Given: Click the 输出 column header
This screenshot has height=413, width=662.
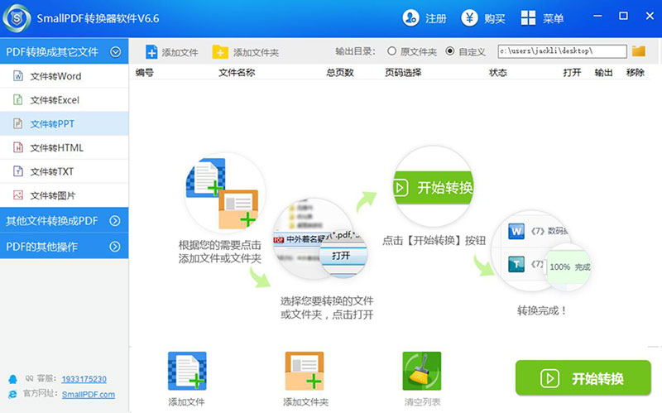Looking at the screenshot, I should pos(604,73).
